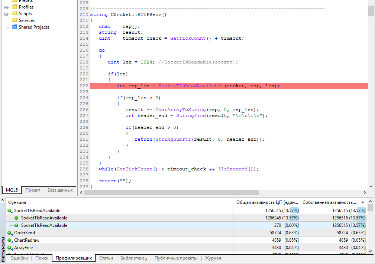This screenshot has height=264, width=375.
Task: Click GetTickCount on line 214
Action: click(x=188, y=38)
